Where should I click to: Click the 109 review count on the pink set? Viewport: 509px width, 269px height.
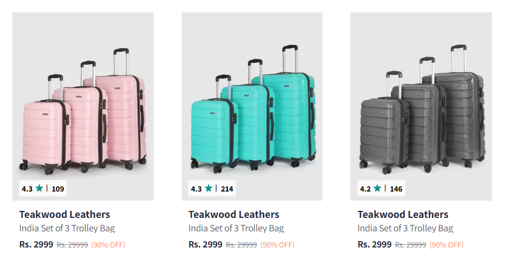[x=58, y=189]
